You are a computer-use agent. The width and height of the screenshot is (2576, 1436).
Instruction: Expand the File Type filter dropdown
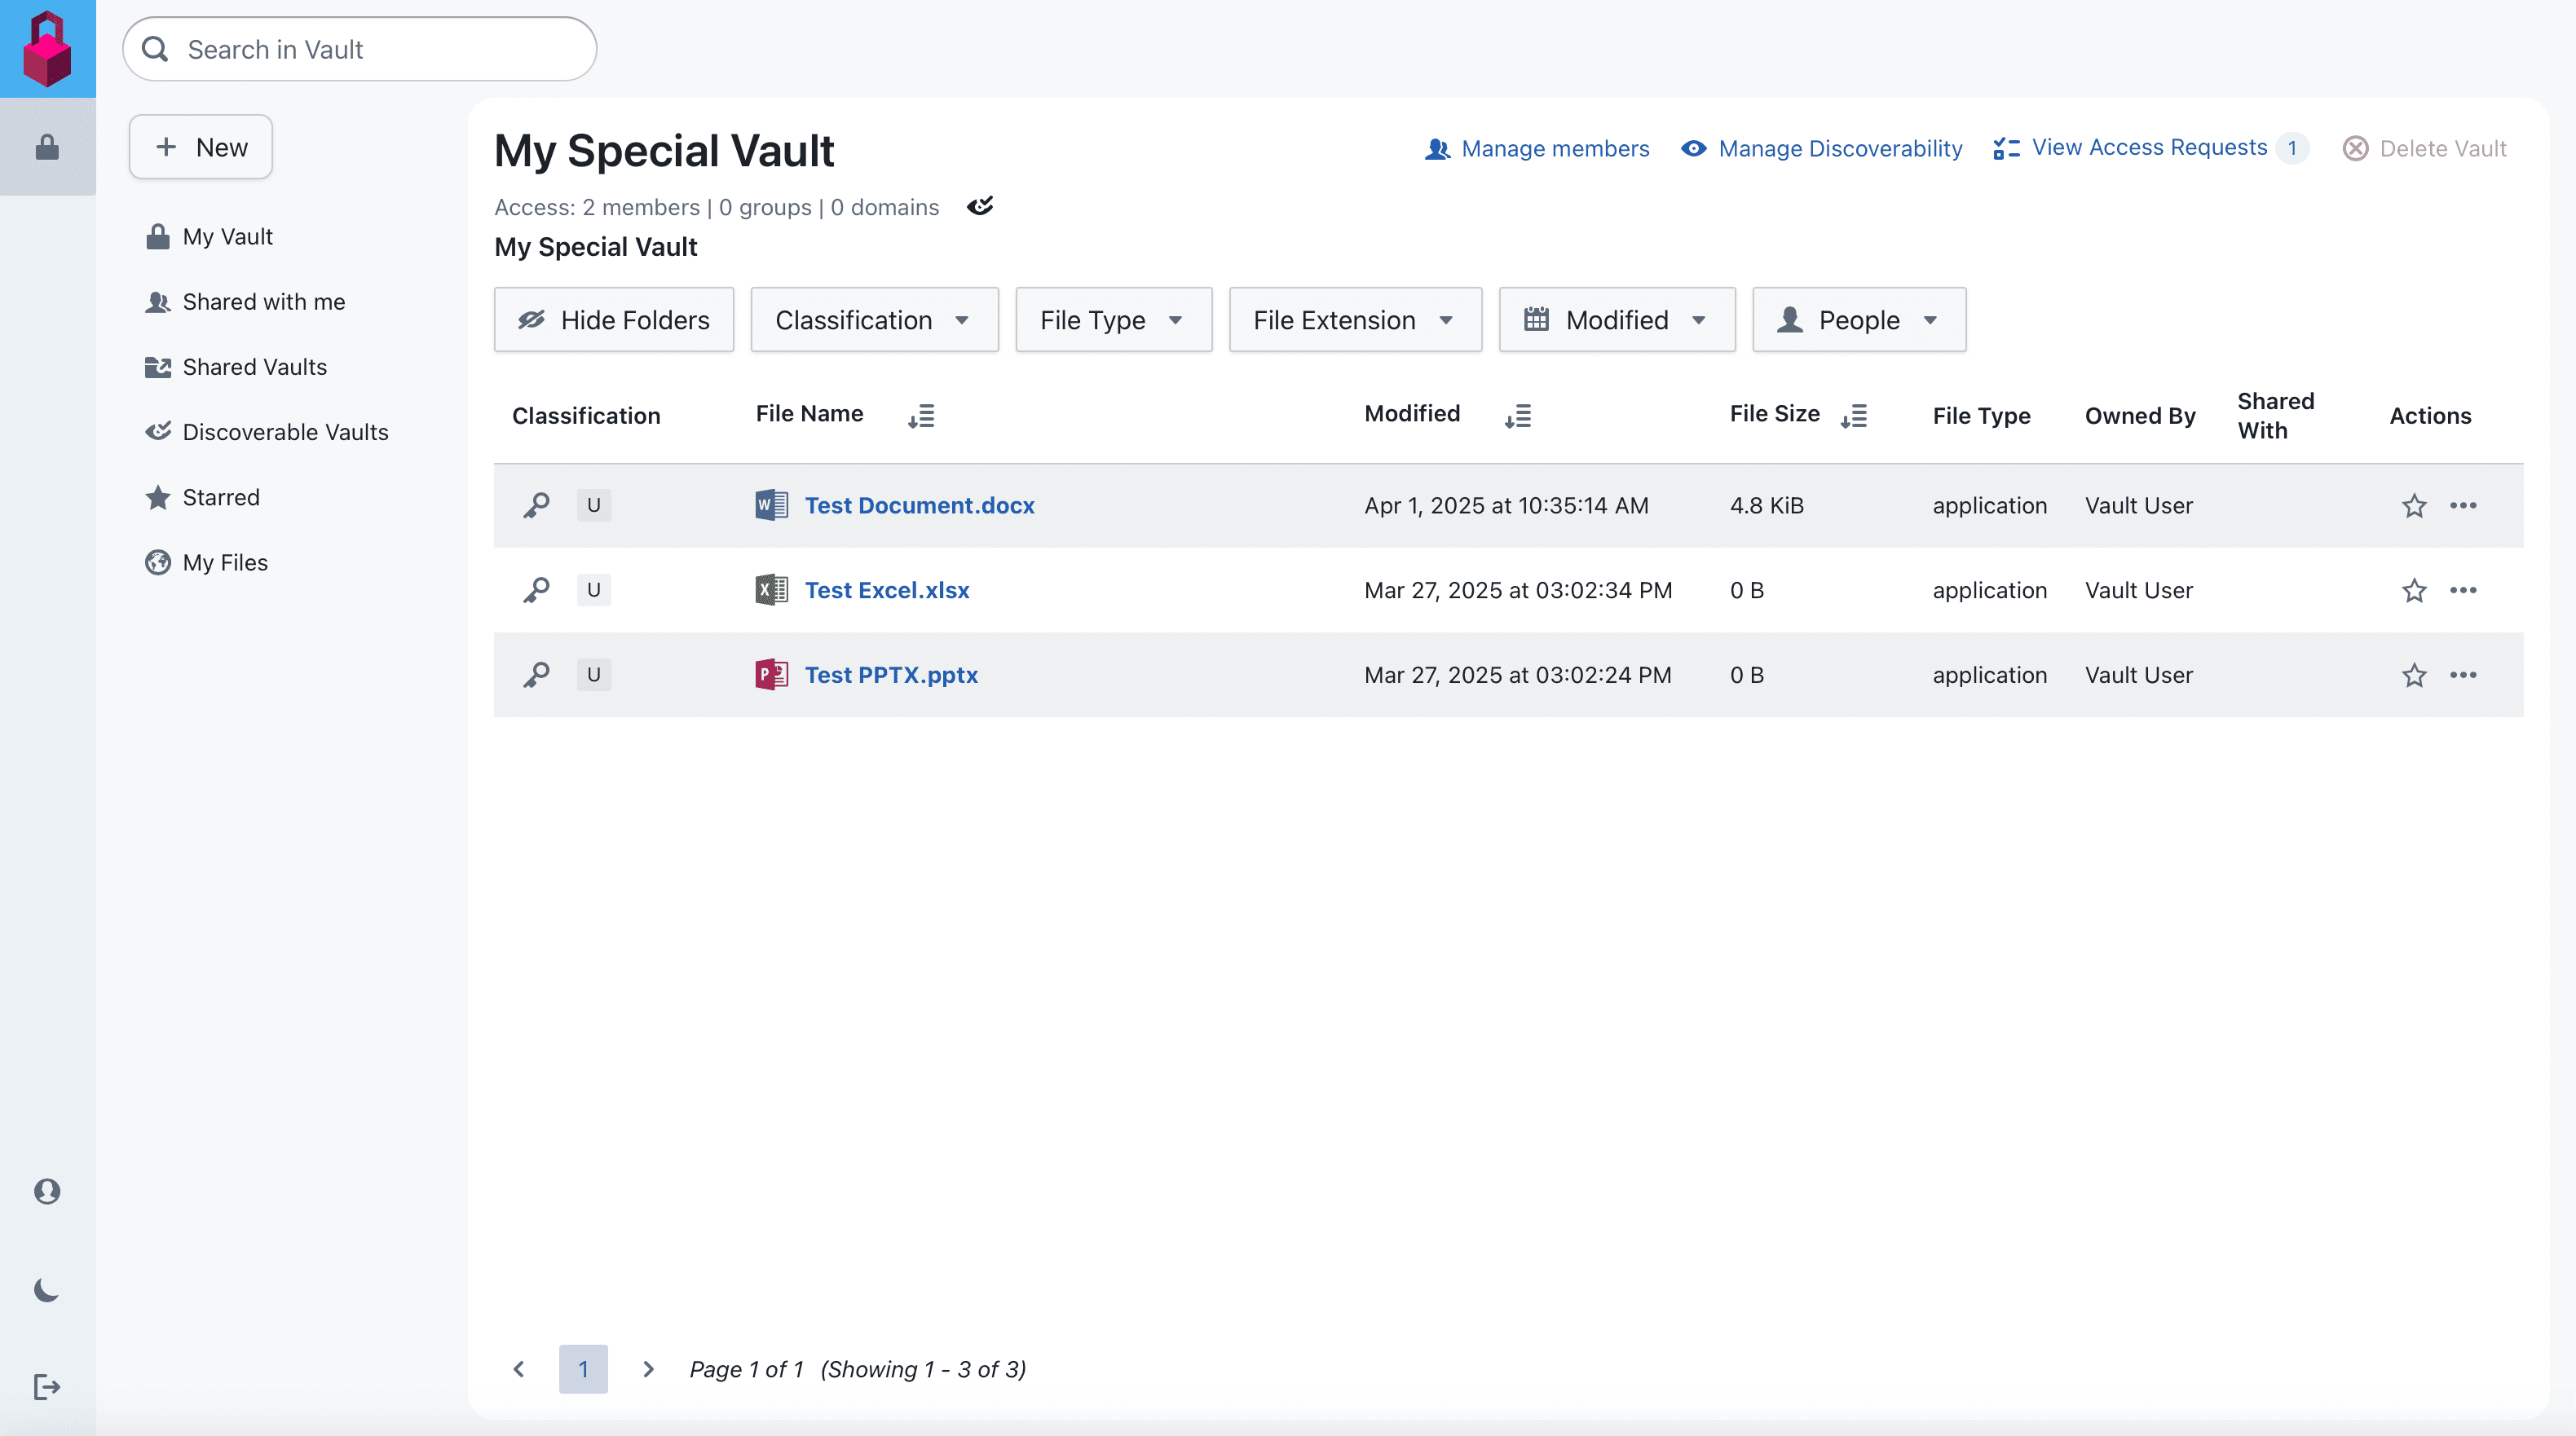(1114, 320)
